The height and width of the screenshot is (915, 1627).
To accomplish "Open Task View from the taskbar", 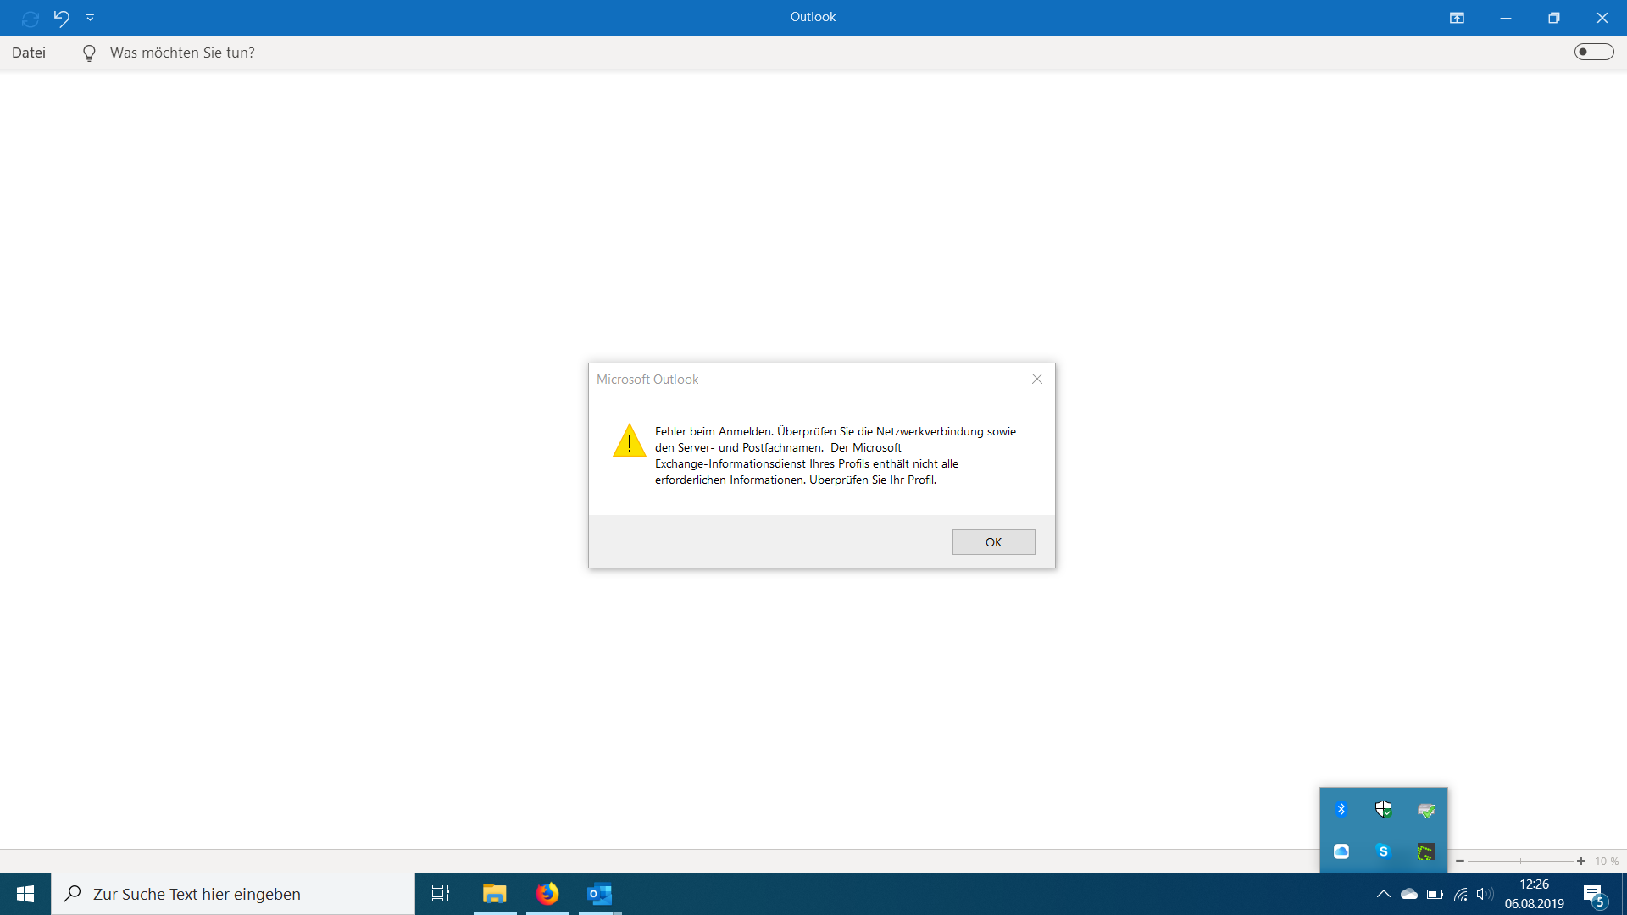I will (441, 894).
